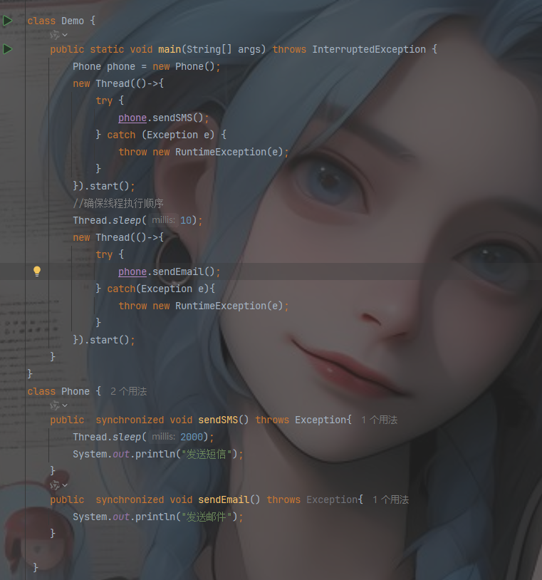Click the inlay icon above the sendEmail method
Viewport: 542px width, 580px height.
55,485
